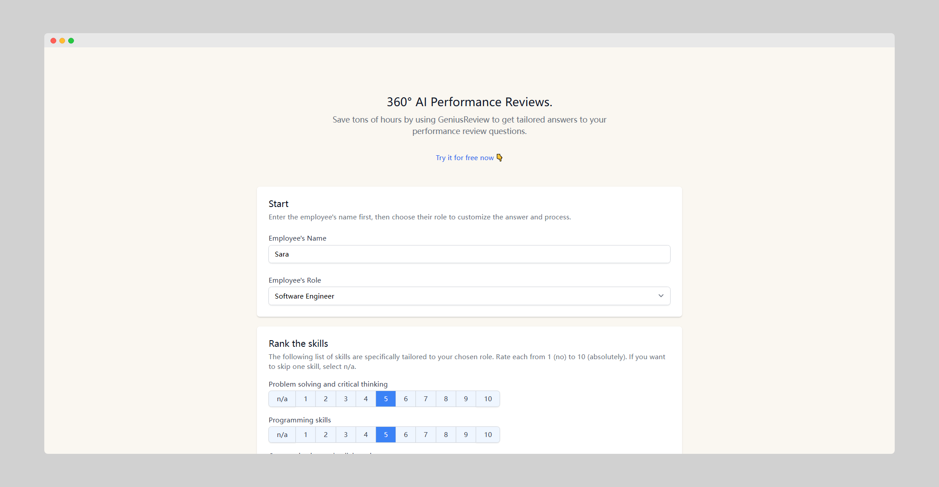Pick 2 on Problem solving scale
This screenshot has width=939, height=487.
[x=326, y=399]
